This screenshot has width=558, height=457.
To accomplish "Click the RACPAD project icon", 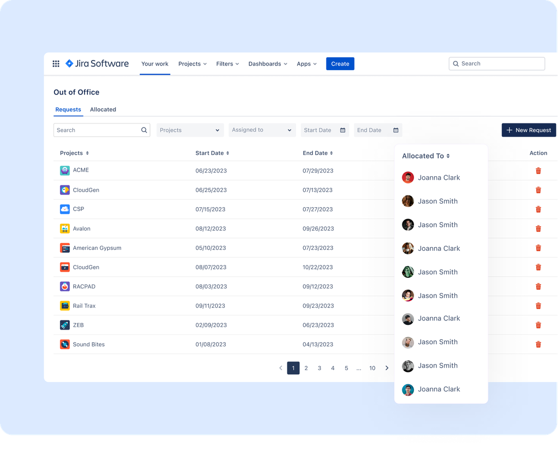I will pos(65,286).
